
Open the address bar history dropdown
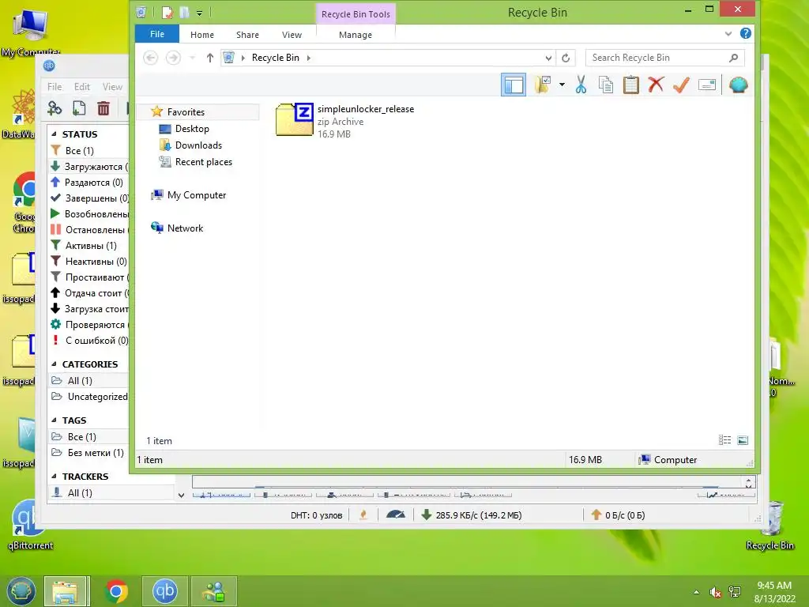(x=548, y=58)
